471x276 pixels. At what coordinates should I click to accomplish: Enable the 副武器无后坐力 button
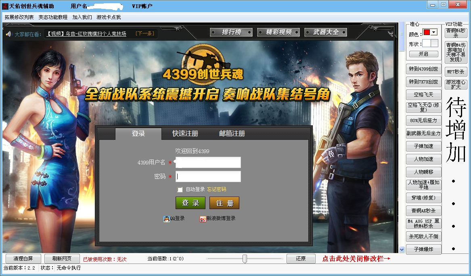click(423, 133)
